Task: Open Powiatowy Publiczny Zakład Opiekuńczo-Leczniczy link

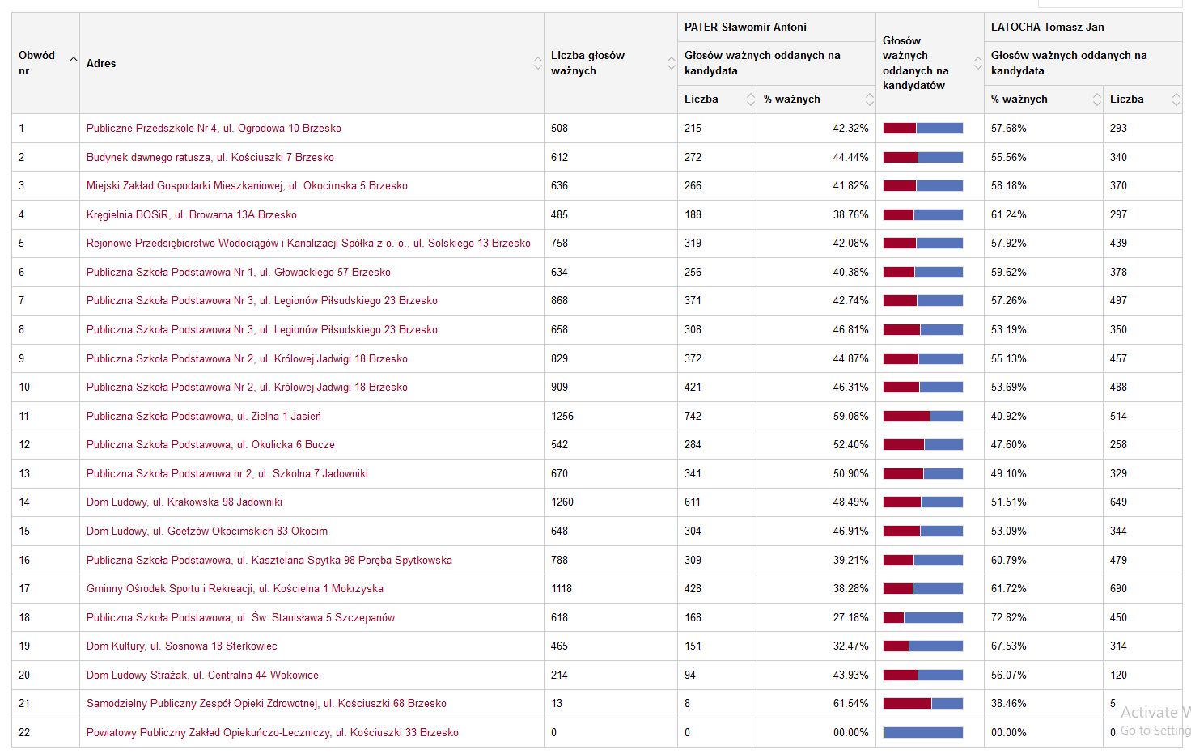Action: pyautogui.click(x=272, y=733)
